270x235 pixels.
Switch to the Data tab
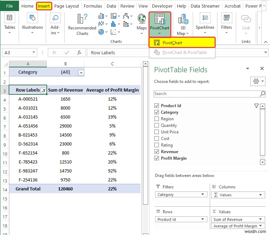point(111,6)
